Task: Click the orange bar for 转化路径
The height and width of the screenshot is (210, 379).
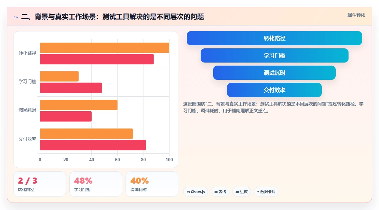Action: 105,48
